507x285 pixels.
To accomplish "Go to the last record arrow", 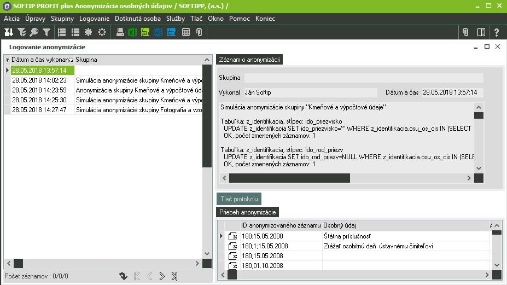I will click(174, 276).
